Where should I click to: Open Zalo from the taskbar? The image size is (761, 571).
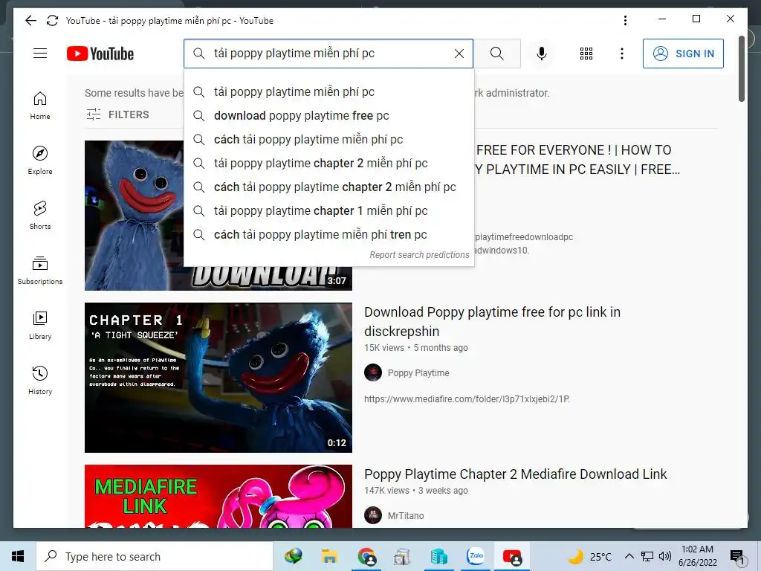(x=476, y=556)
